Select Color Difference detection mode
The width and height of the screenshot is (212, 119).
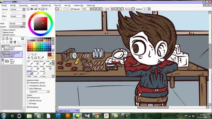pyautogui.click(x=28, y=89)
